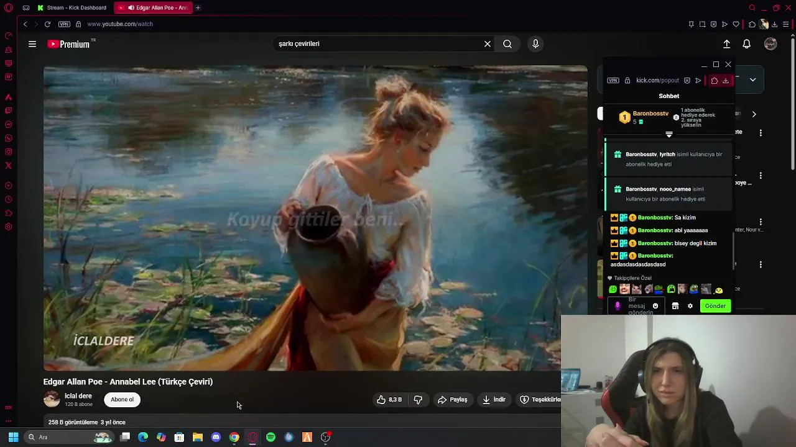
Task: Click the Windows taskbar Ara search box
Action: tap(68, 437)
